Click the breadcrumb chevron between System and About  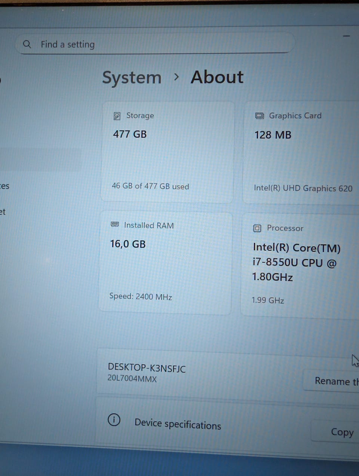tap(177, 77)
